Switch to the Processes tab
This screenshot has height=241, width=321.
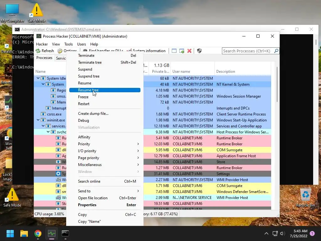(44, 58)
